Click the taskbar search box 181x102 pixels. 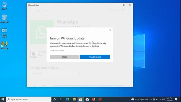[29, 99]
